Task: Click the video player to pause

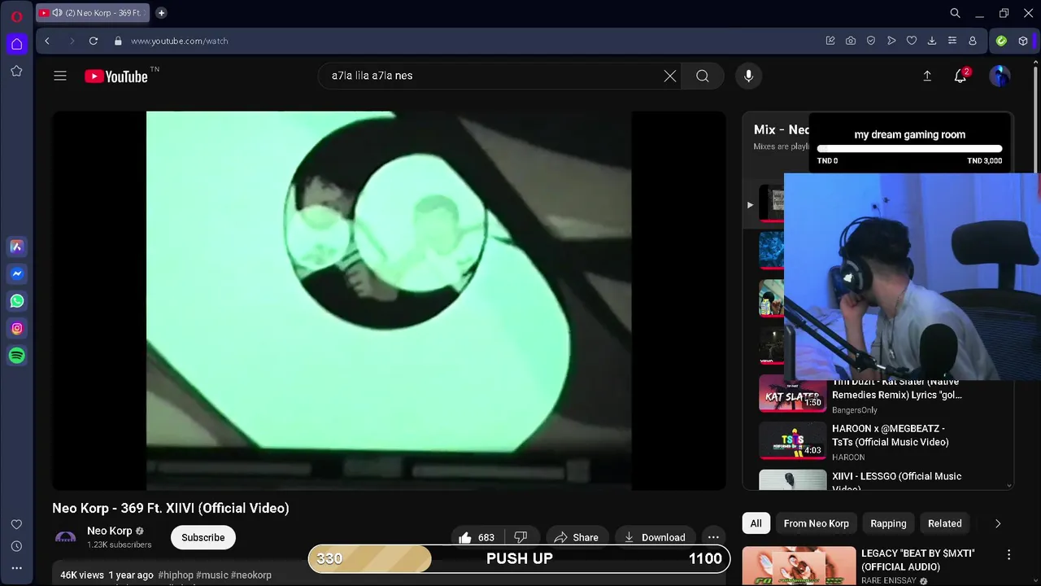Action: pyautogui.click(x=389, y=300)
